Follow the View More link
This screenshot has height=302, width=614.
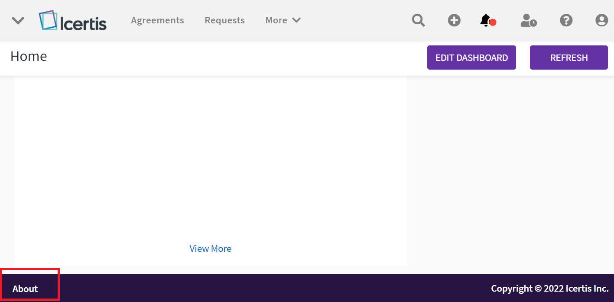pyautogui.click(x=210, y=249)
